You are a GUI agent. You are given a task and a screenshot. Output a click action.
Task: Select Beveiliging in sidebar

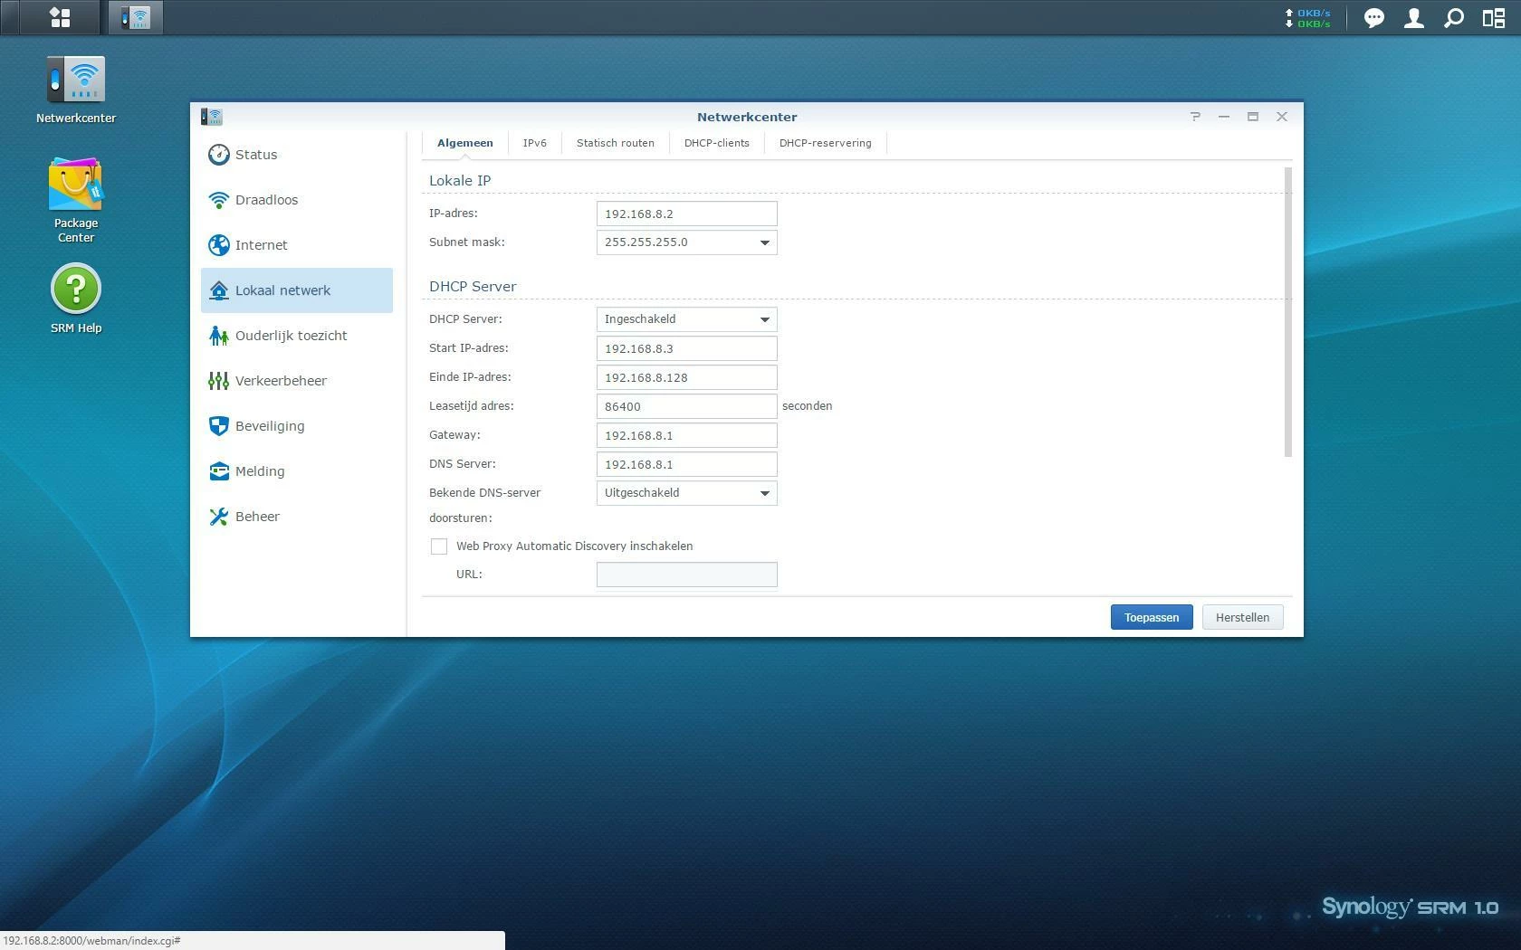coord(297,426)
